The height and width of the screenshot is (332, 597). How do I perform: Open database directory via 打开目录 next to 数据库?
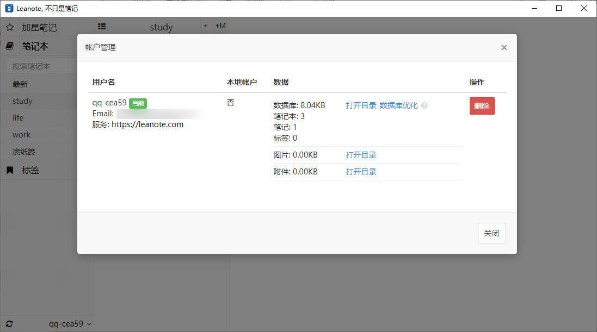pyautogui.click(x=361, y=105)
